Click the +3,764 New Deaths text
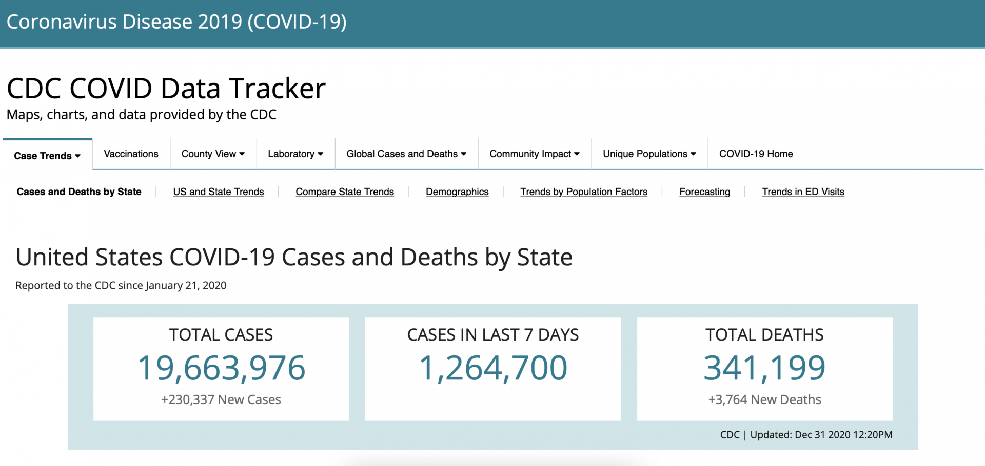This screenshot has height=466, width=985. pyautogui.click(x=764, y=399)
